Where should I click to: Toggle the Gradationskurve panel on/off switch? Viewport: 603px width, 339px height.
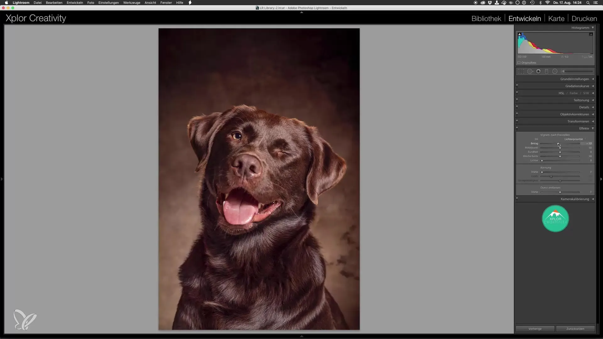coord(517,86)
